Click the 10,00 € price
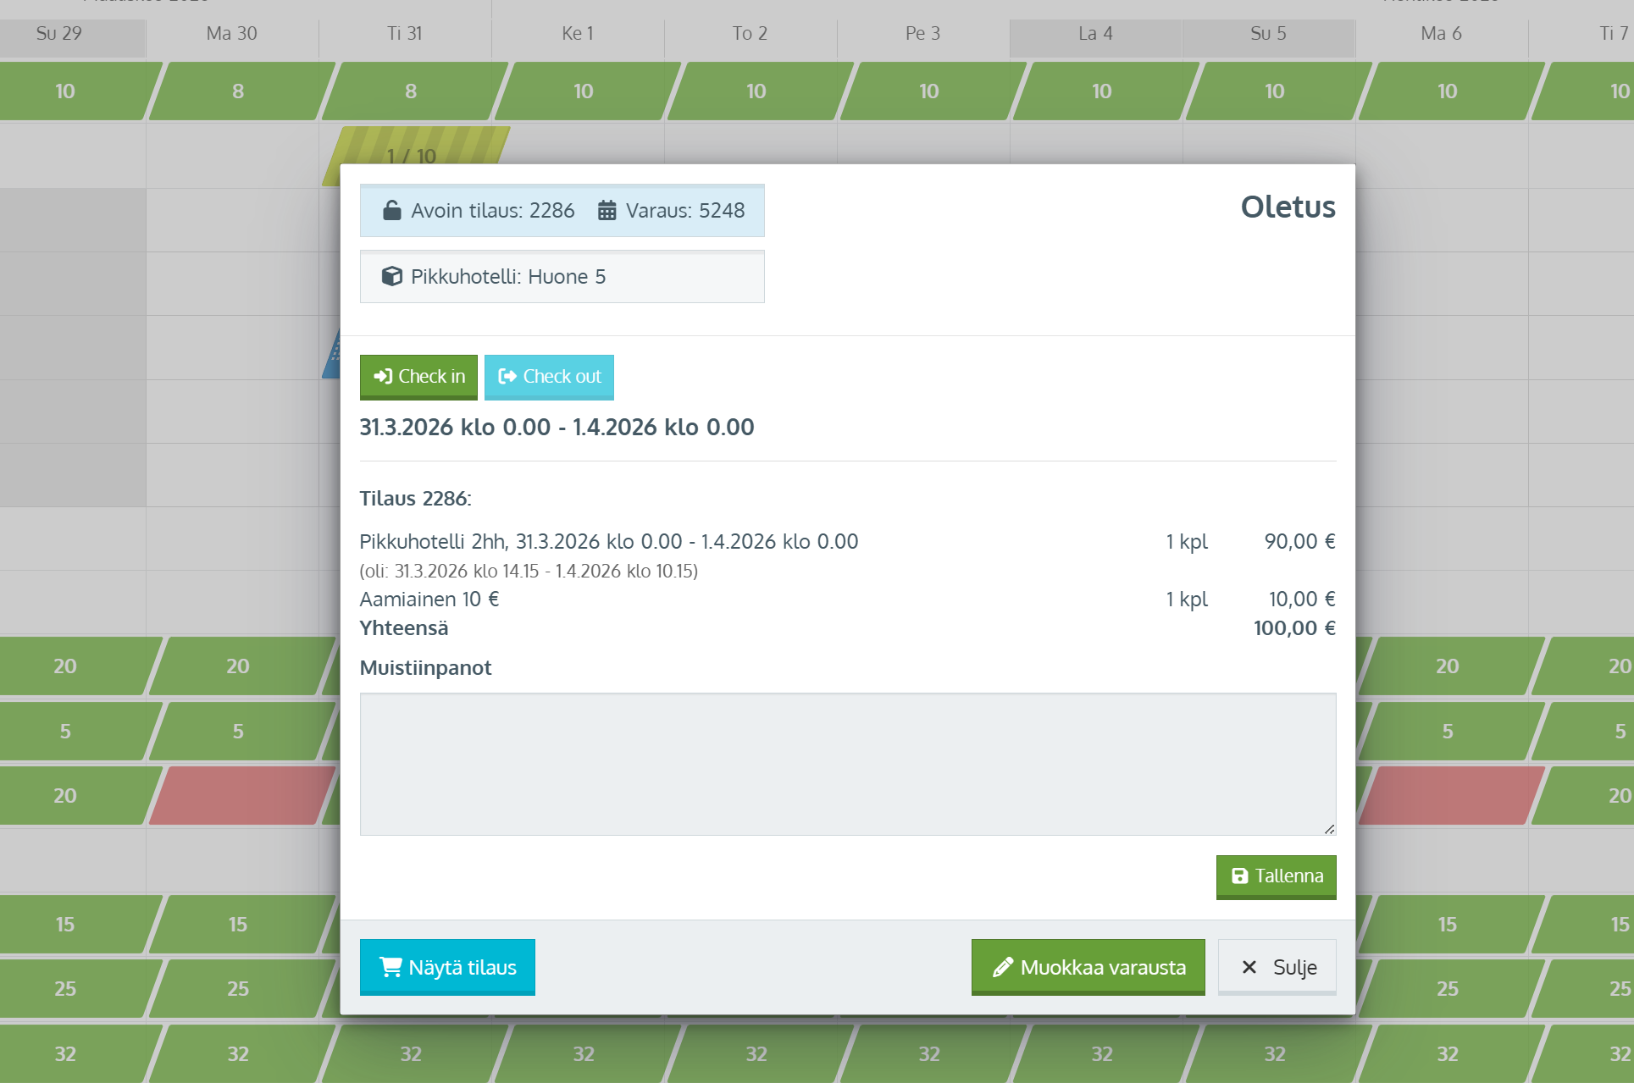Screen dimensions: 1634x1083 (x=1302, y=599)
